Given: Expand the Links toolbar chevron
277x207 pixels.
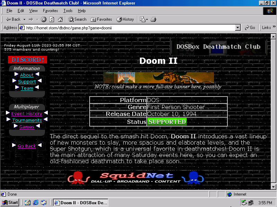Looking at the screenshot, I should pos(274,27).
